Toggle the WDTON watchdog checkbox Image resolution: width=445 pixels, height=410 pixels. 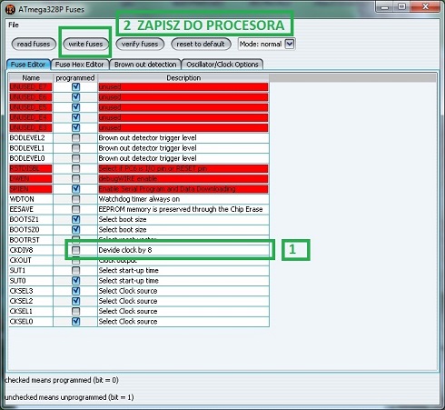tap(75, 199)
